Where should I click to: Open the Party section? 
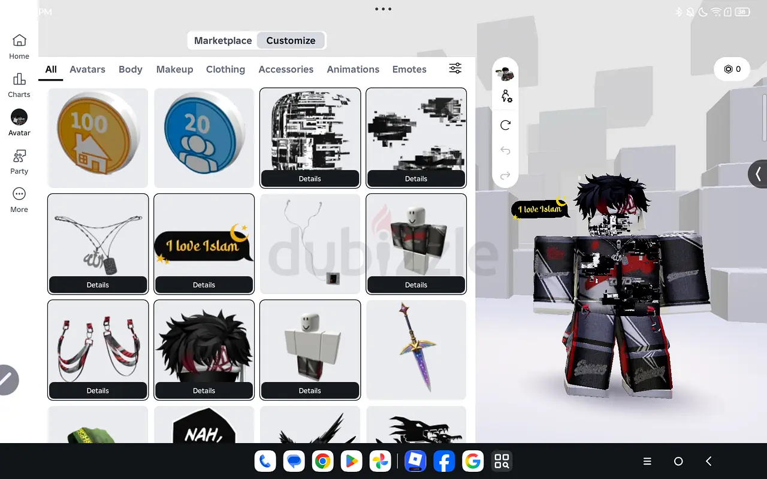(19, 162)
